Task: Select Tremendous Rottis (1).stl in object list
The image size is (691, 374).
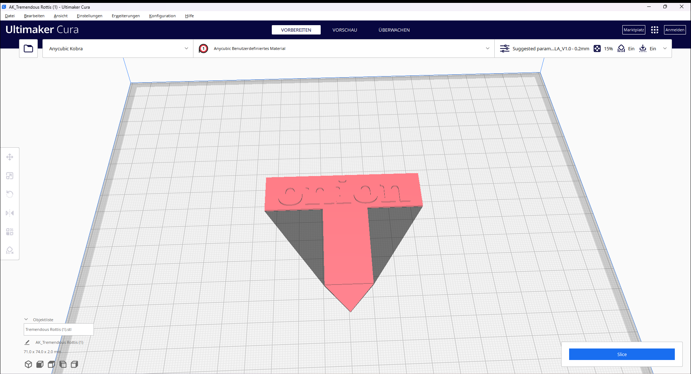Action: pyautogui.click(x=59, y=329)
